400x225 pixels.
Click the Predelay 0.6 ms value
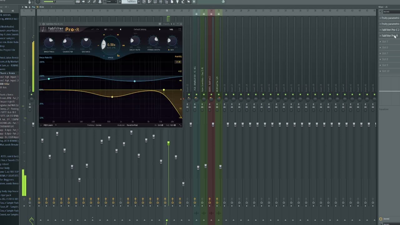coord(98,125)
